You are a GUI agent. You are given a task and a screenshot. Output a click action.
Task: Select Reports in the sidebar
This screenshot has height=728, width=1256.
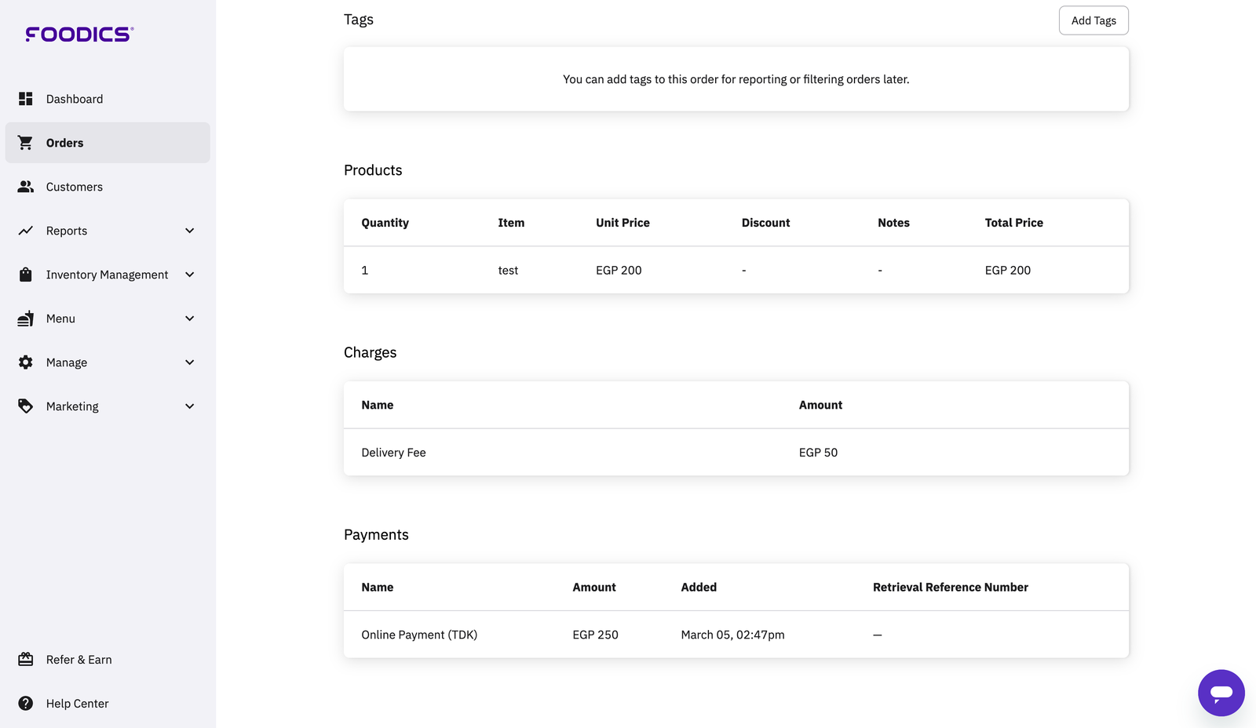click(108, 231)
